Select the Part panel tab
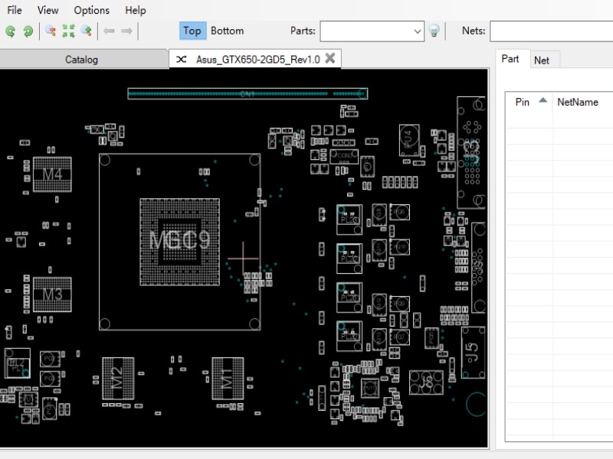The image size is (613, 459). tap(510, 59)
